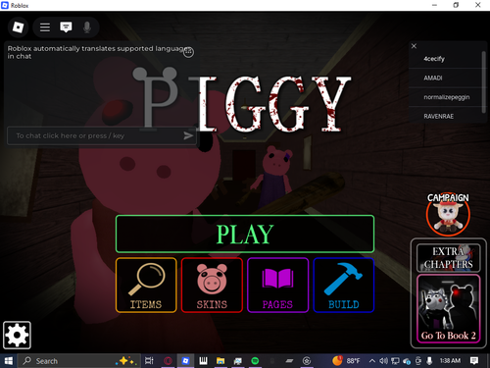Open Windows notification center
The height and width of the screenshot is (368, 490).
pyautogui.click(x=474, y=361)
